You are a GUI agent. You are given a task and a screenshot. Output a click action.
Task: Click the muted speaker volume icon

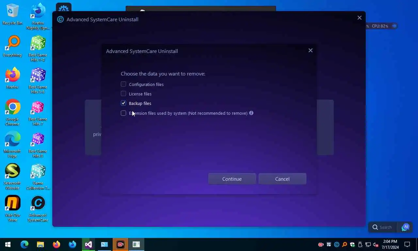(376, 244)
